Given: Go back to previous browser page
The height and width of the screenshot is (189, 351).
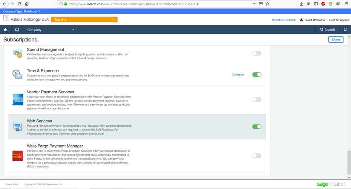Looking at the screenshot, I should click(5, 4).
